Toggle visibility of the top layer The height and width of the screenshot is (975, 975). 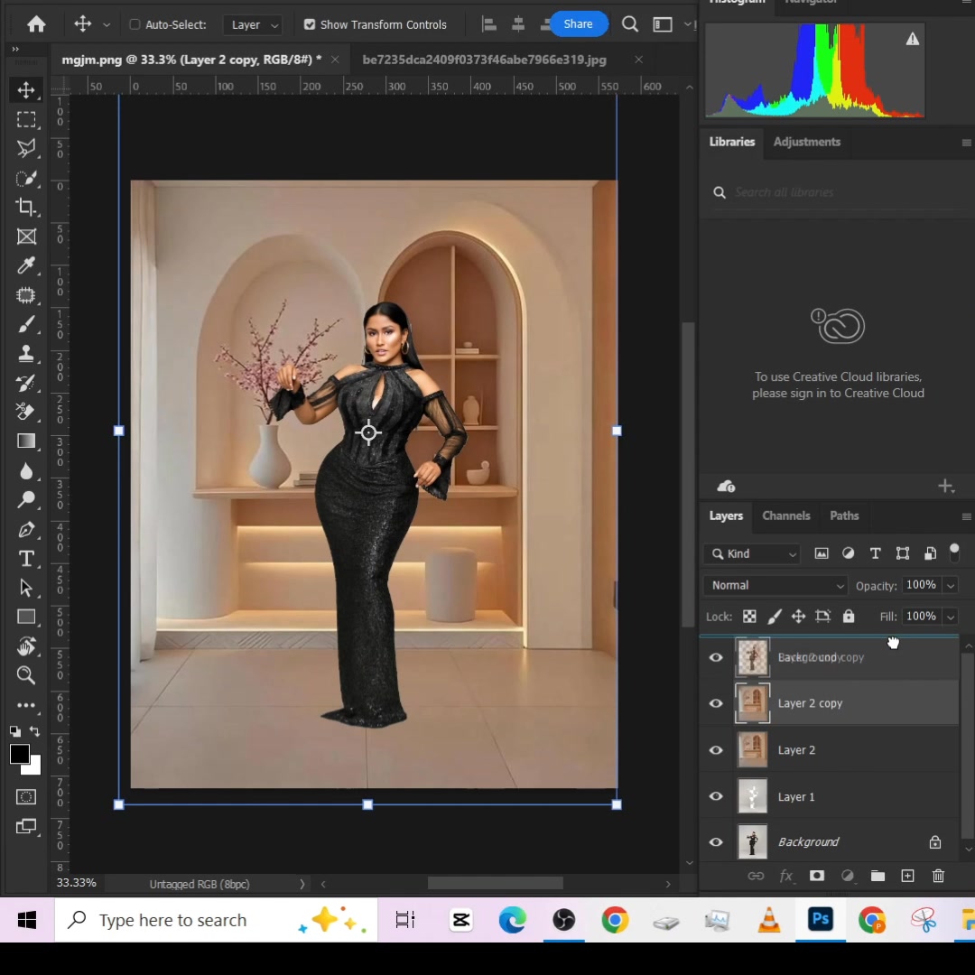(x=716, y=657)
